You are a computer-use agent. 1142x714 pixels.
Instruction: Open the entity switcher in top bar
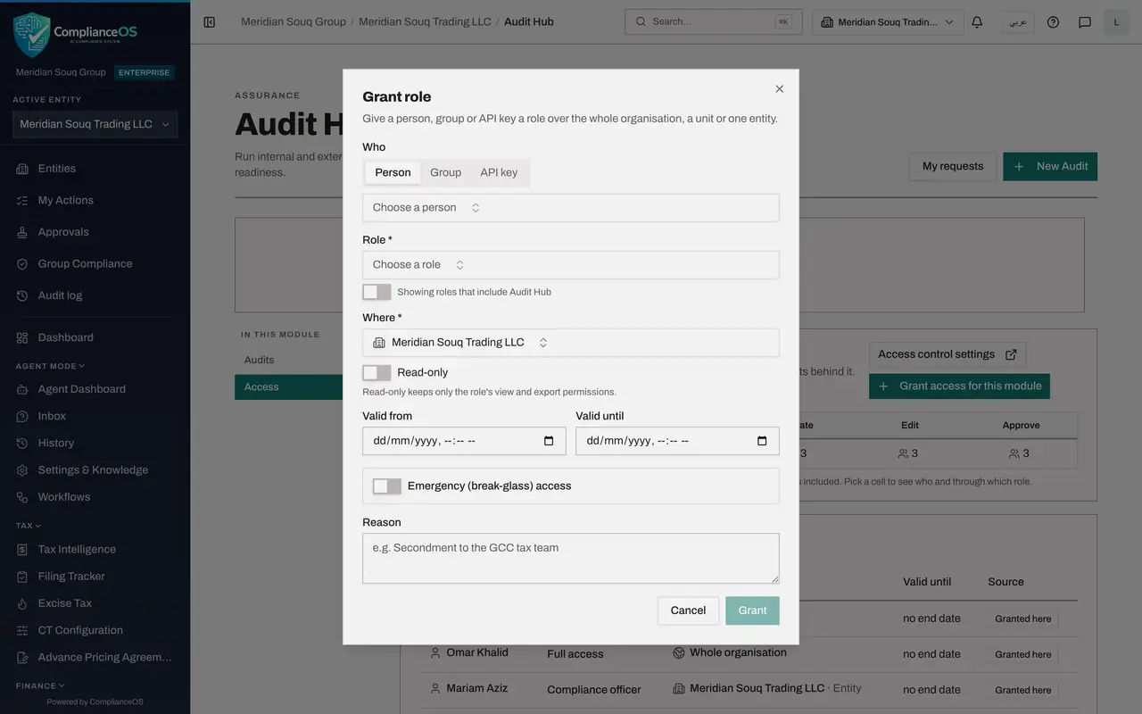(x=888, y=22)
